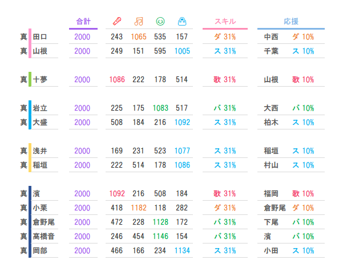Viewport: 343px width, 272px height.
Task: Click support bonus 歌 10% beside 福岡
Action: pyautogui.click(x=303, y=193)
